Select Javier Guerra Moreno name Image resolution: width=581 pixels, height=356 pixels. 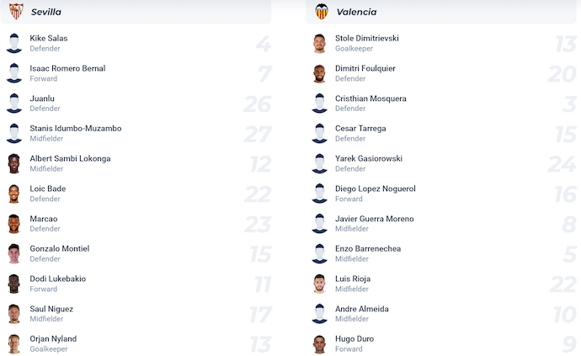click(x=374, y=219)
